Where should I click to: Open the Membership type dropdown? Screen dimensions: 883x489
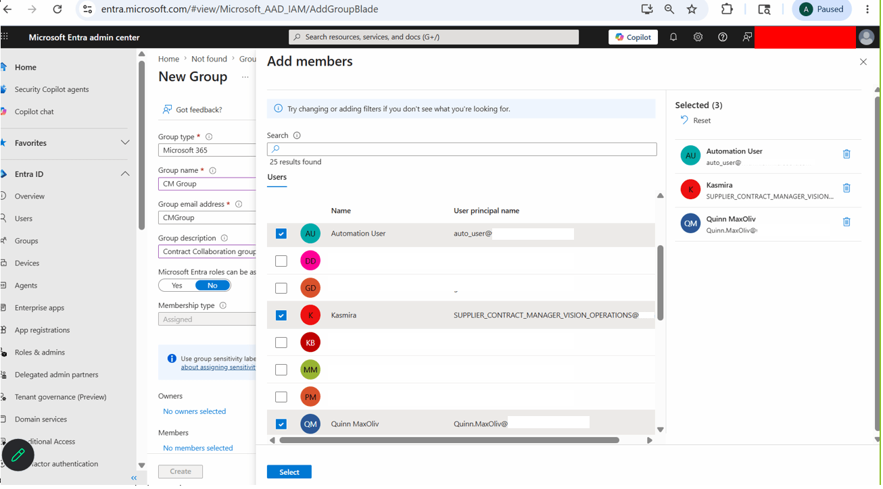[x=207, y=319]
